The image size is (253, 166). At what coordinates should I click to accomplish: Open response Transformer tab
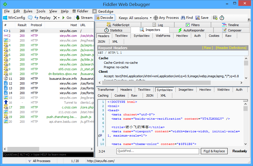click(x=106, y=90)
